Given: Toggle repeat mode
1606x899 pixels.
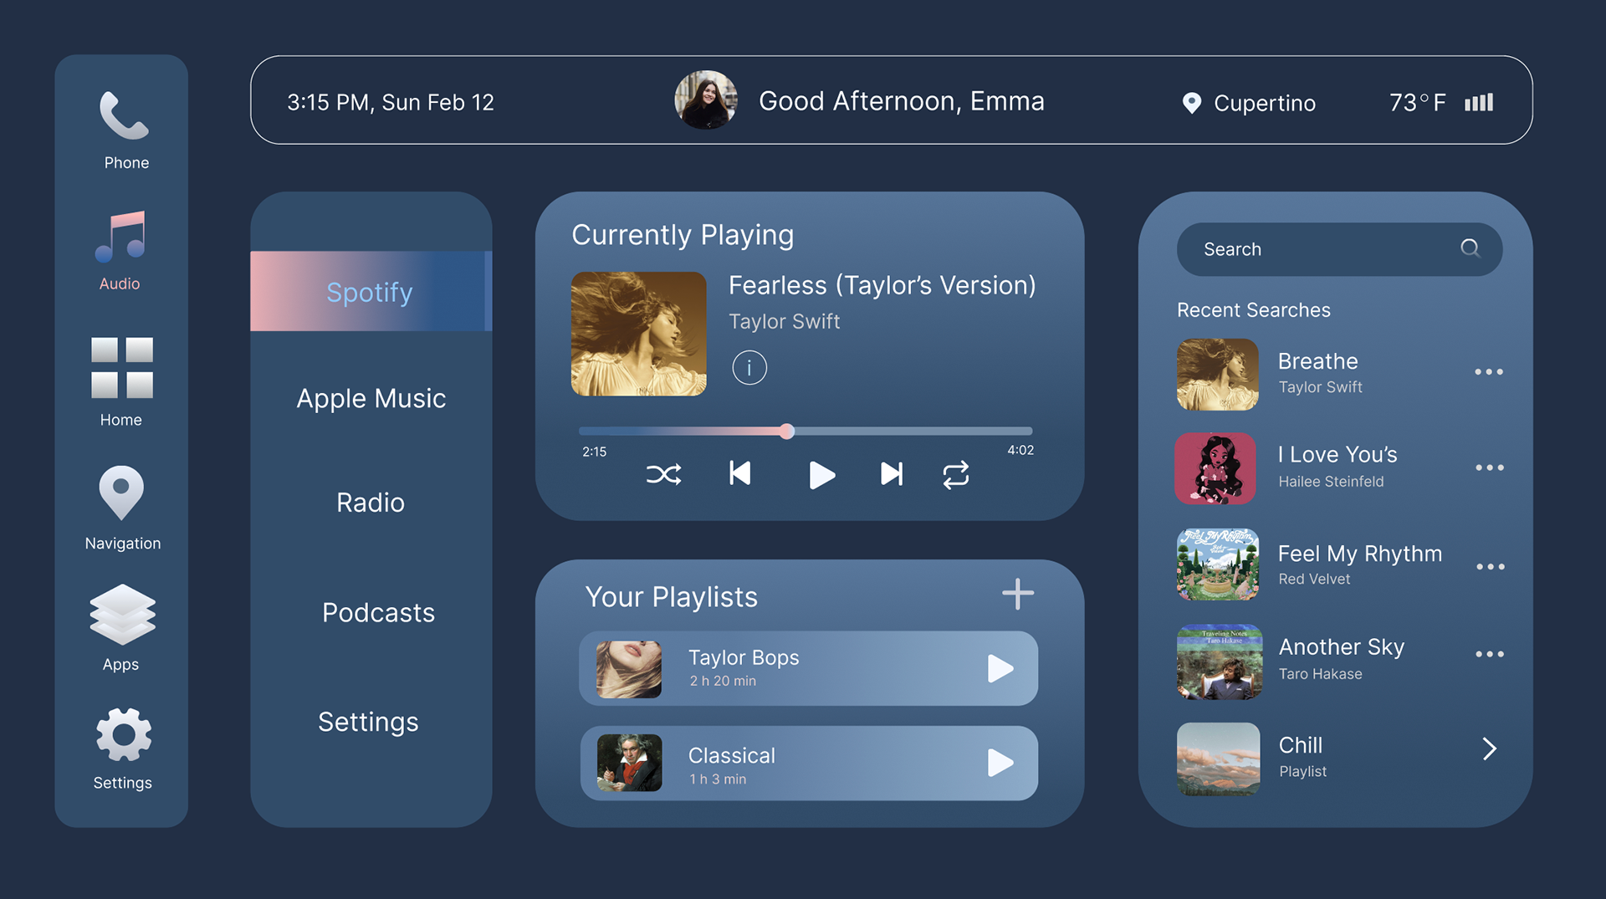Looking at the screenshot, I should point(956,475).
